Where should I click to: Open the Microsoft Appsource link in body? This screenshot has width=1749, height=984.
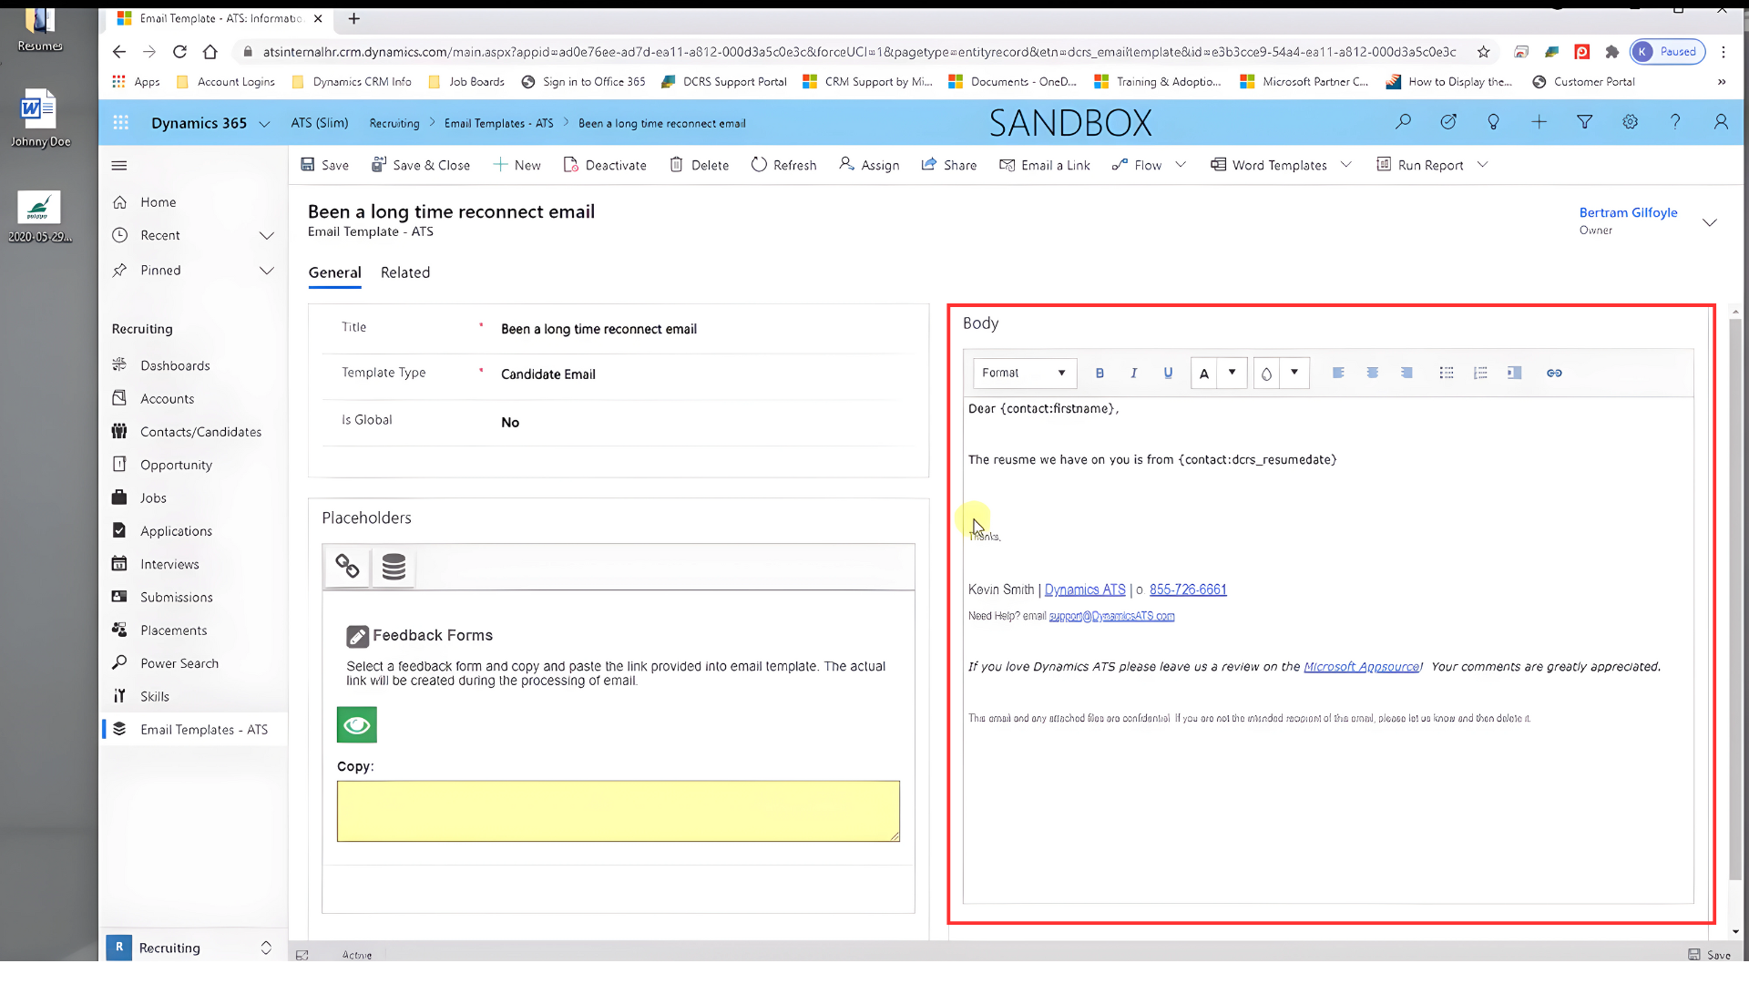point(1362,667)
